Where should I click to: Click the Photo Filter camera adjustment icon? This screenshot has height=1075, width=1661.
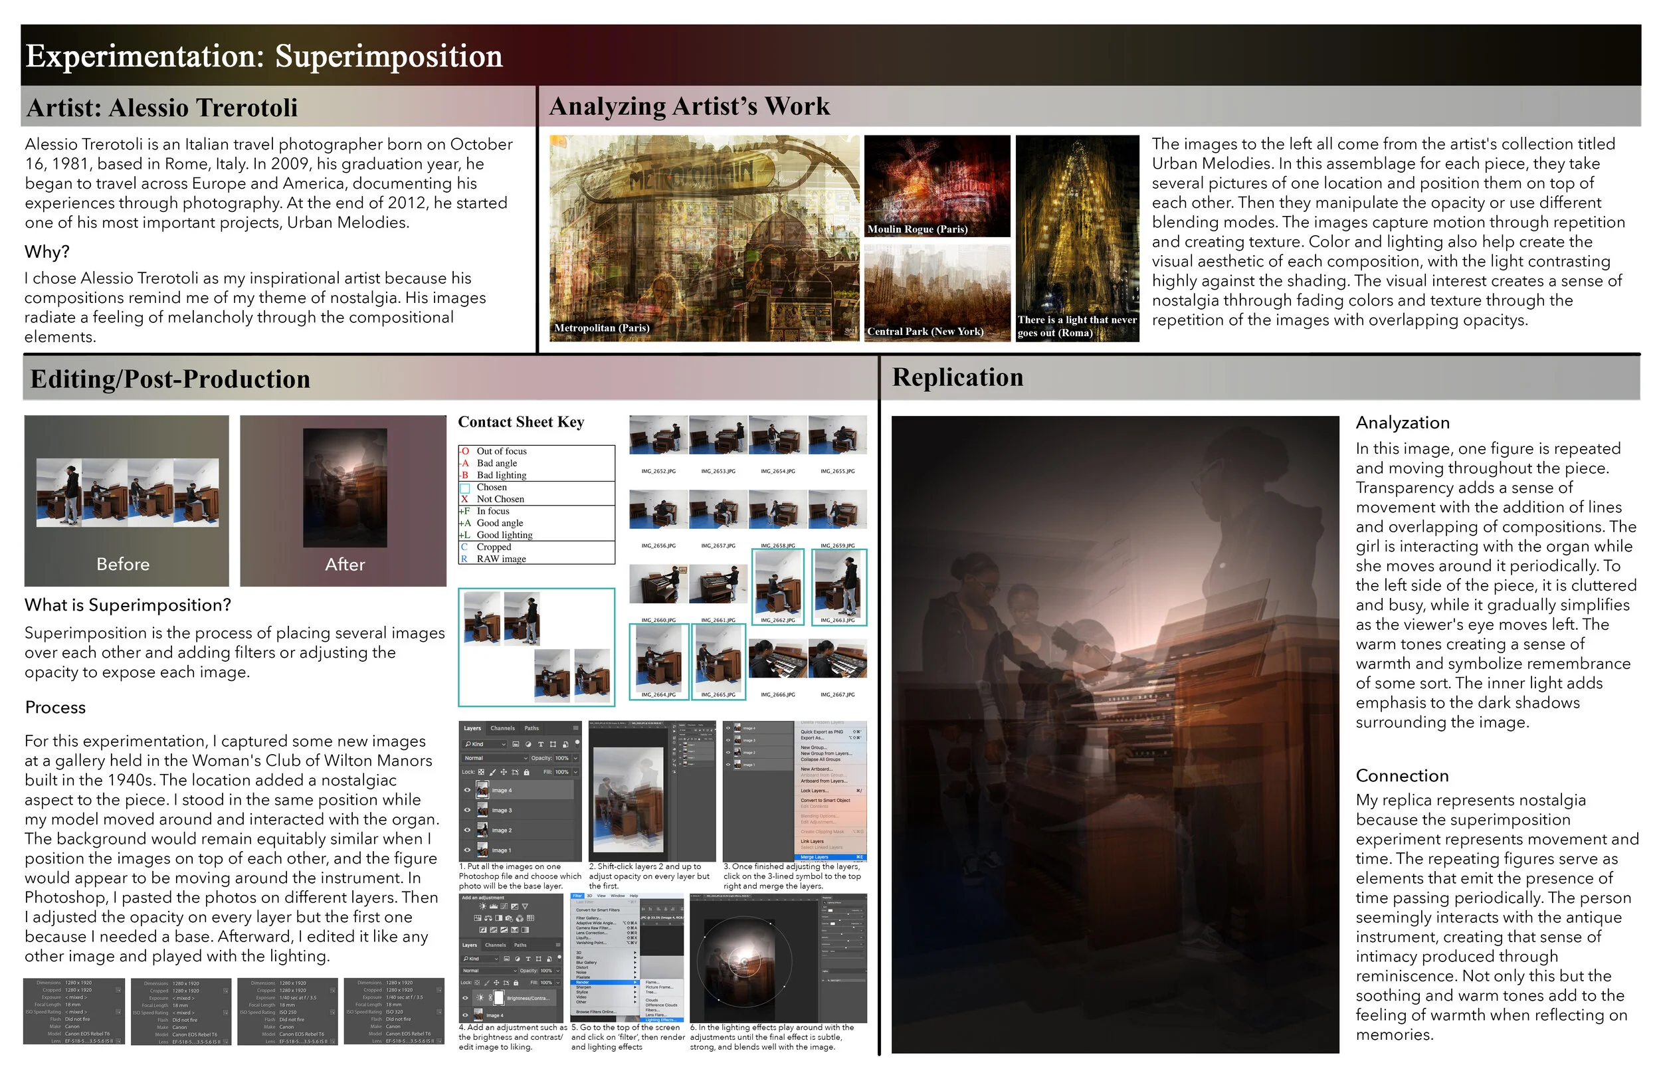(509, 919)
